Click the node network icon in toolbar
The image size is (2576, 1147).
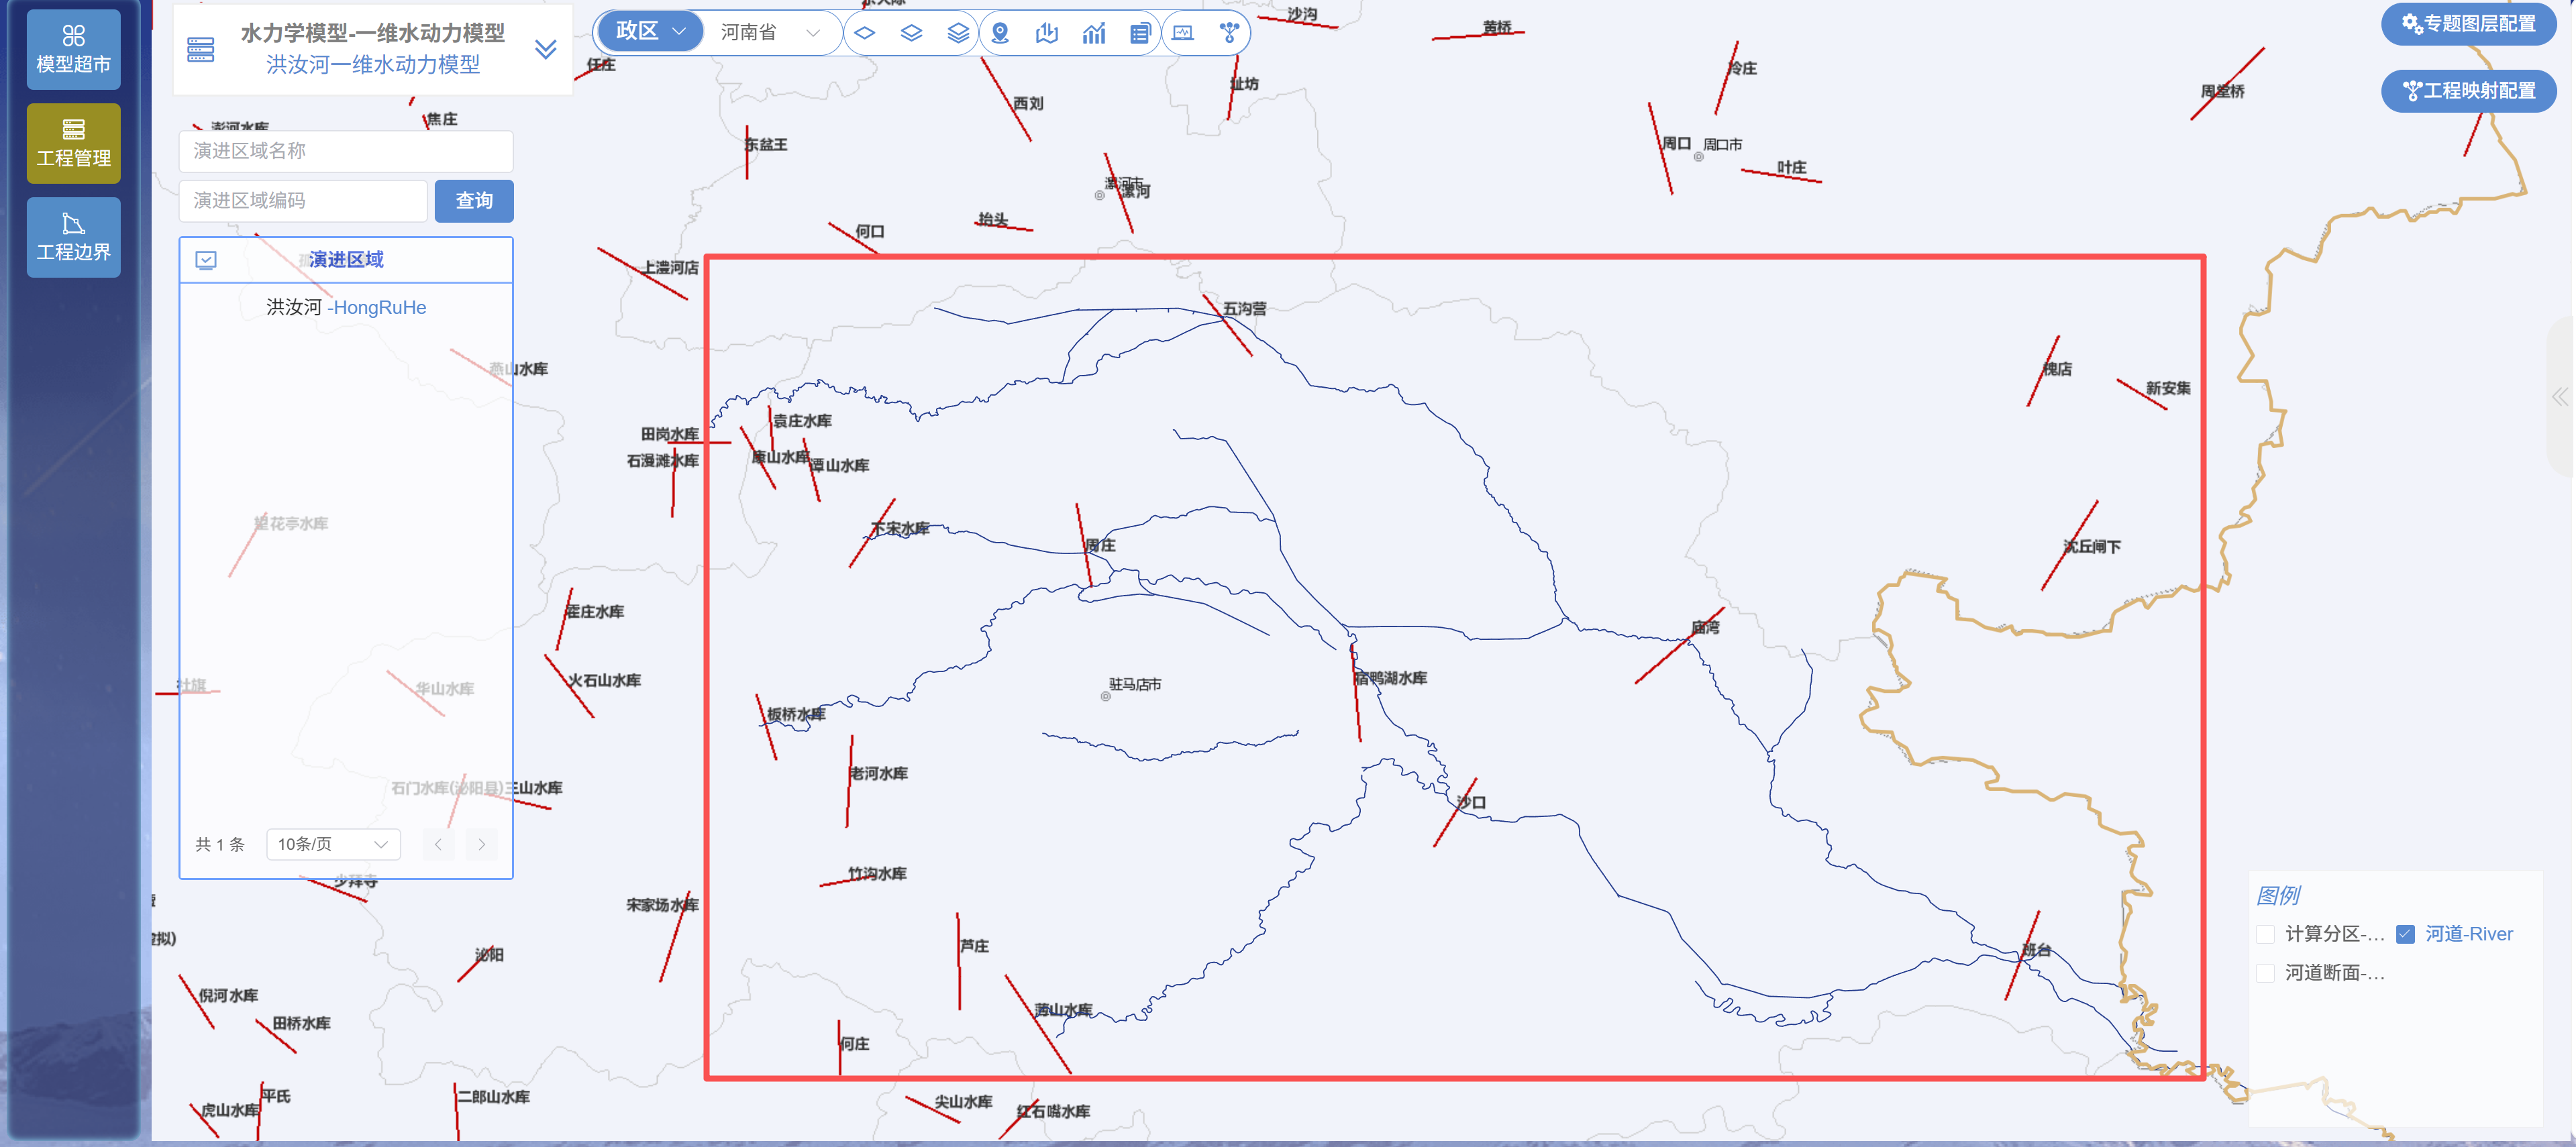tap(1229, 33)
